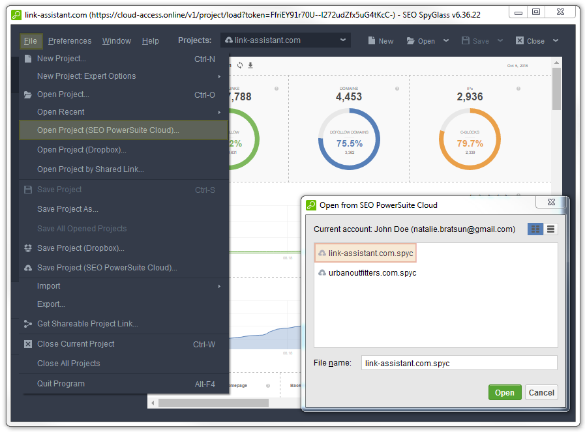Viewport: 585px width, 432px height.
Task: Expand the Import submenu
Action: click(x=123, y=286)
